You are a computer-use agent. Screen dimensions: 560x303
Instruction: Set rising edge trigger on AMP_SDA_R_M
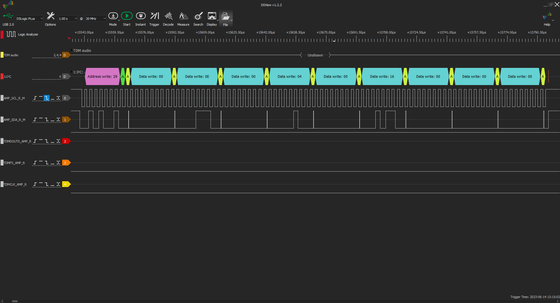coord(35,119)
